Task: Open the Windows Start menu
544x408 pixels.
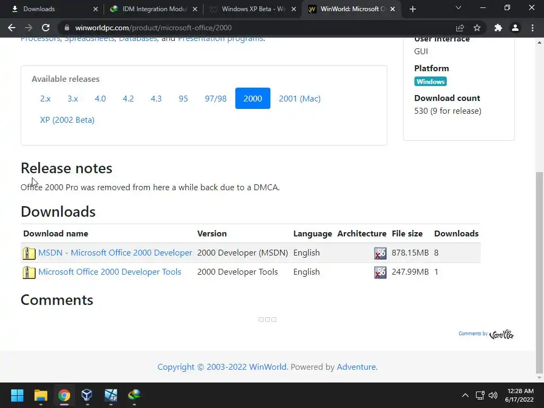Action: [17, 395]
